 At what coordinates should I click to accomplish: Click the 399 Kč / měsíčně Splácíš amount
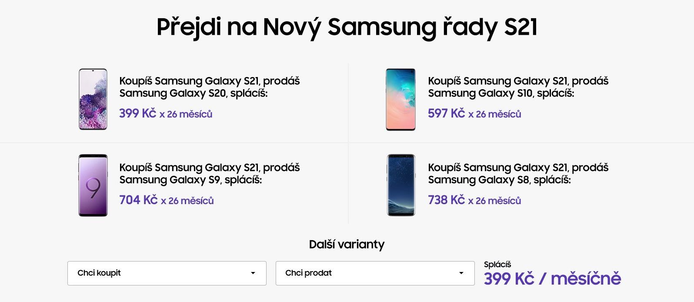pos(553,277)
